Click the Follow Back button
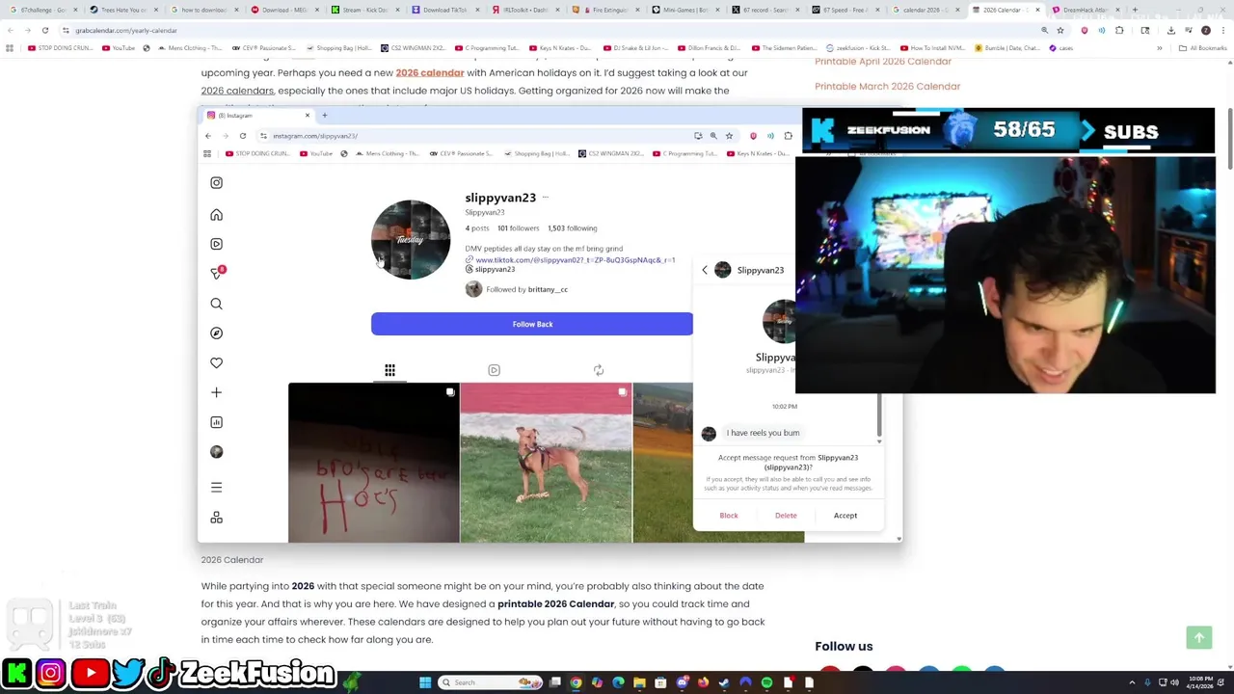The width and height of the screenshot is (1234, 694). 532,324
